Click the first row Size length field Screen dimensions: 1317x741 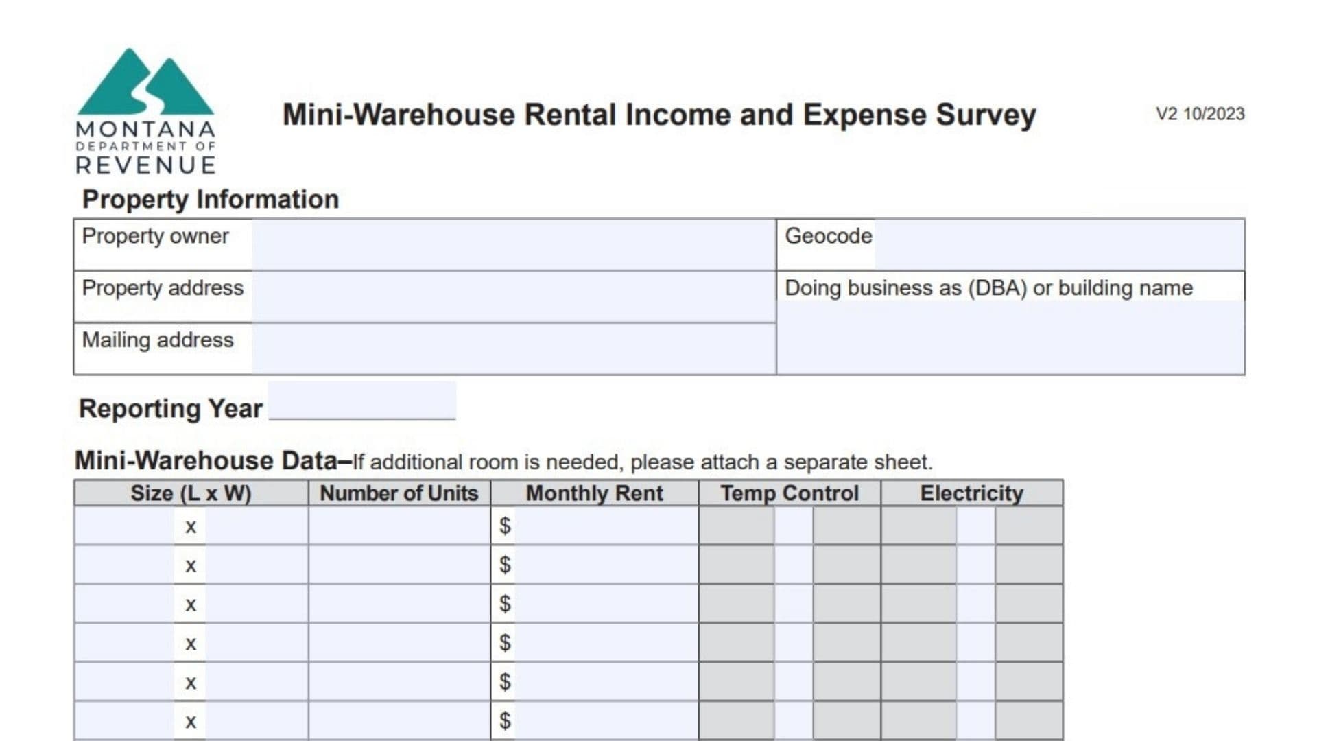pyautogui.click(x=124, y=526)
